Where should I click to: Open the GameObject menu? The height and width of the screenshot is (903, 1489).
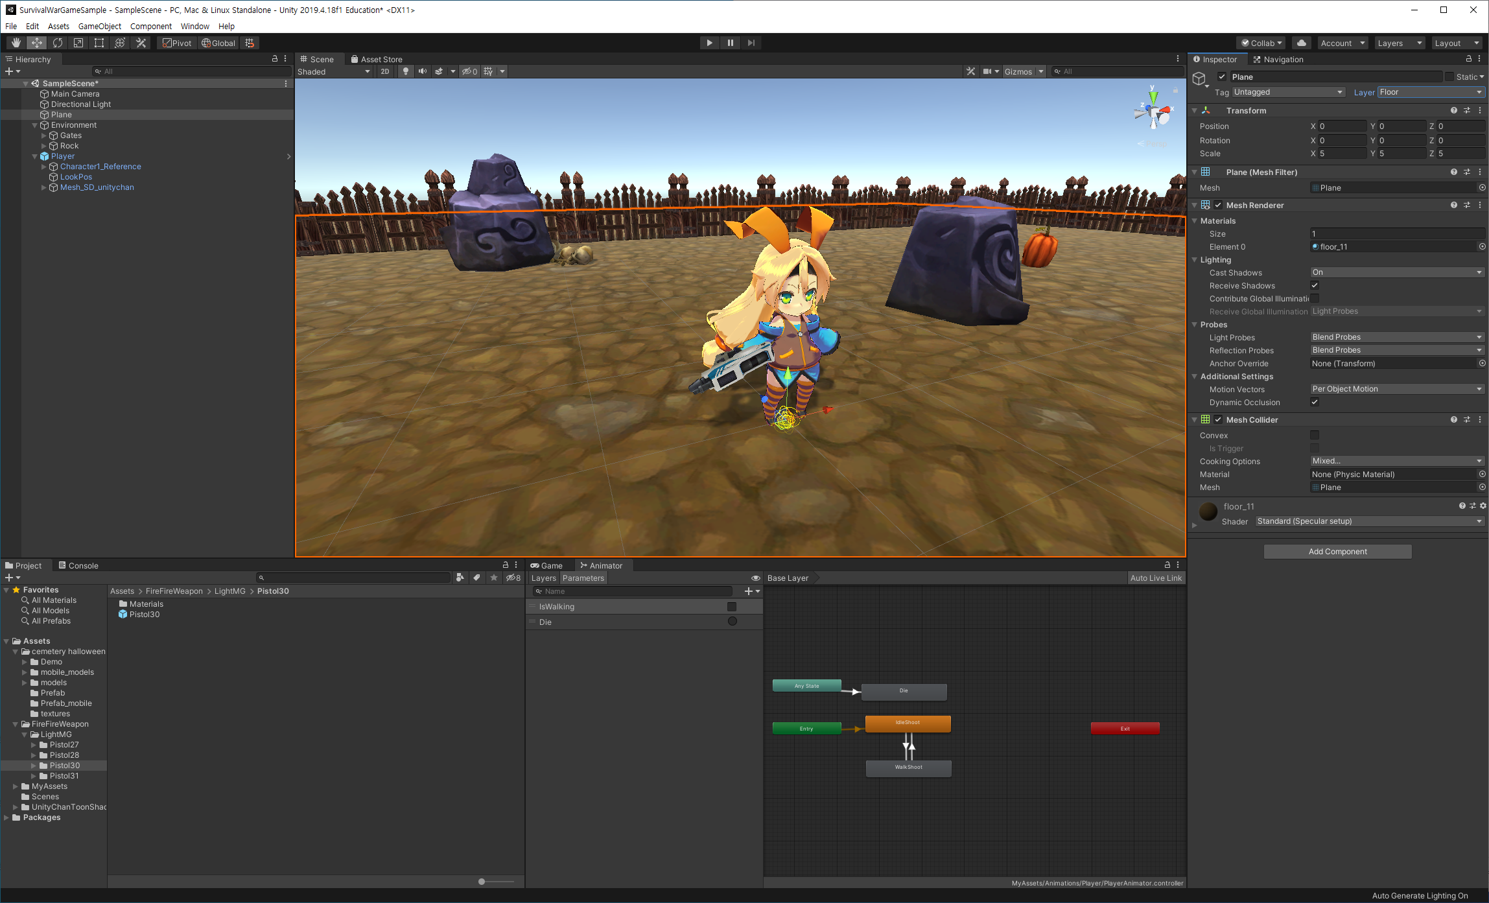point(99,26)
